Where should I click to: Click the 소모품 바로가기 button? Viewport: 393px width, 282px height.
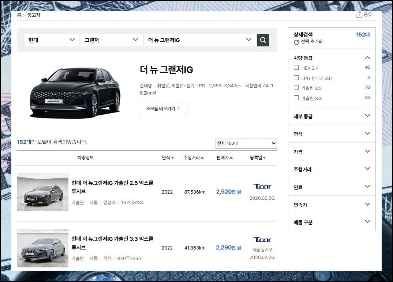[164, 109]
